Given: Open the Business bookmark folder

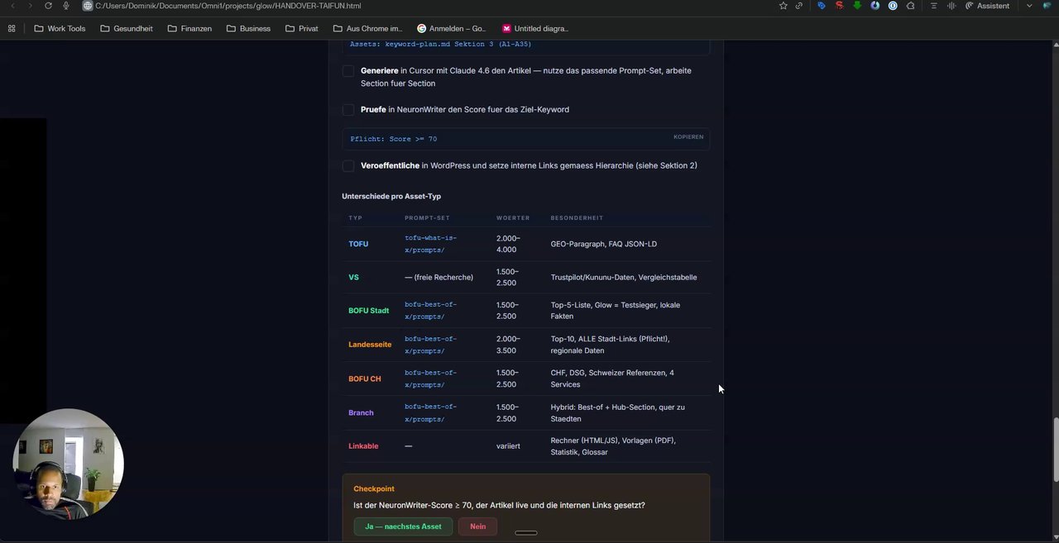Looking at the screenshot, I should 247,28.
